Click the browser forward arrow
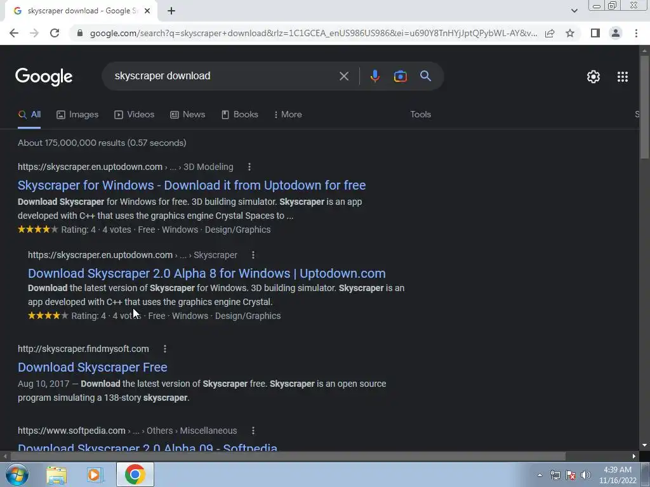This screenshot has width=650, height=487. pos(34,33)
